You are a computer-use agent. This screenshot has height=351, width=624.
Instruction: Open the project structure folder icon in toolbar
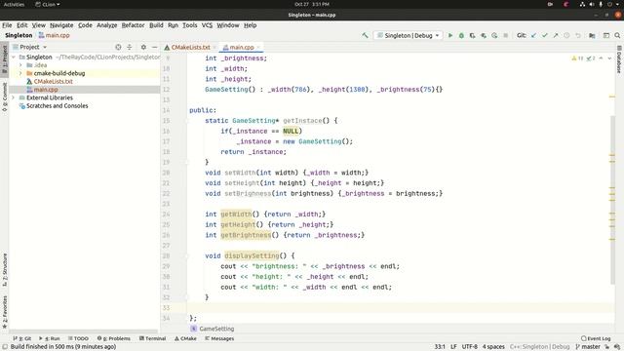[592, 35]
